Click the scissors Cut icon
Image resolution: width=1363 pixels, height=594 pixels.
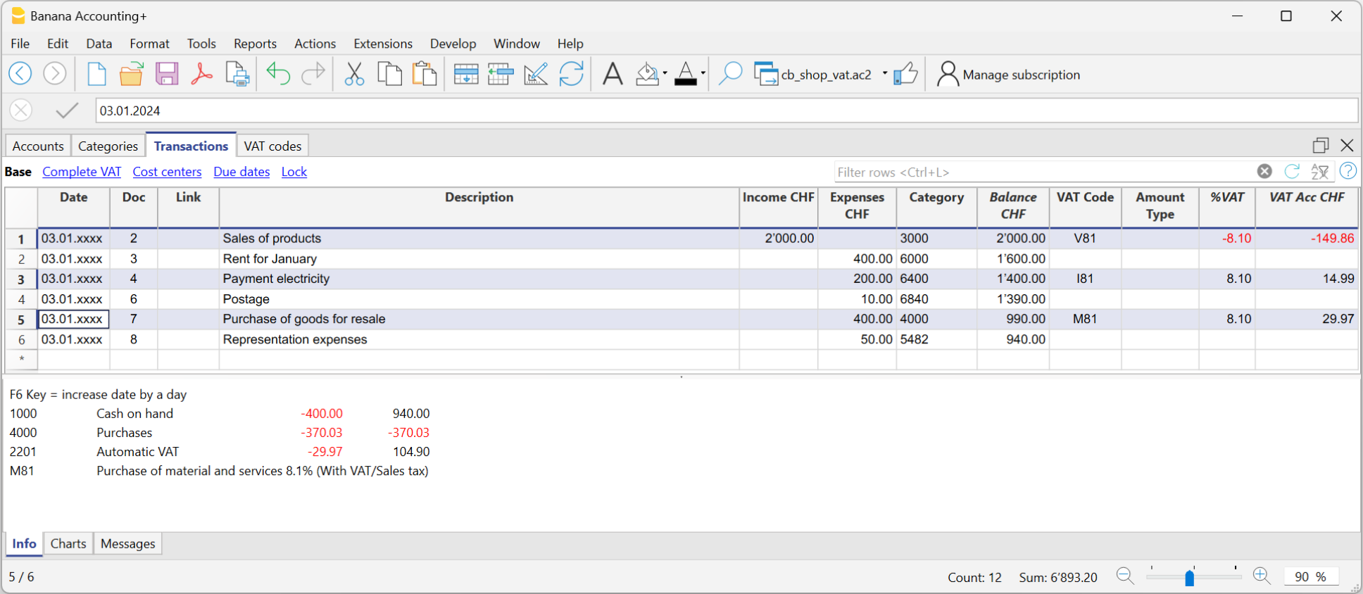tap(354, 74)
